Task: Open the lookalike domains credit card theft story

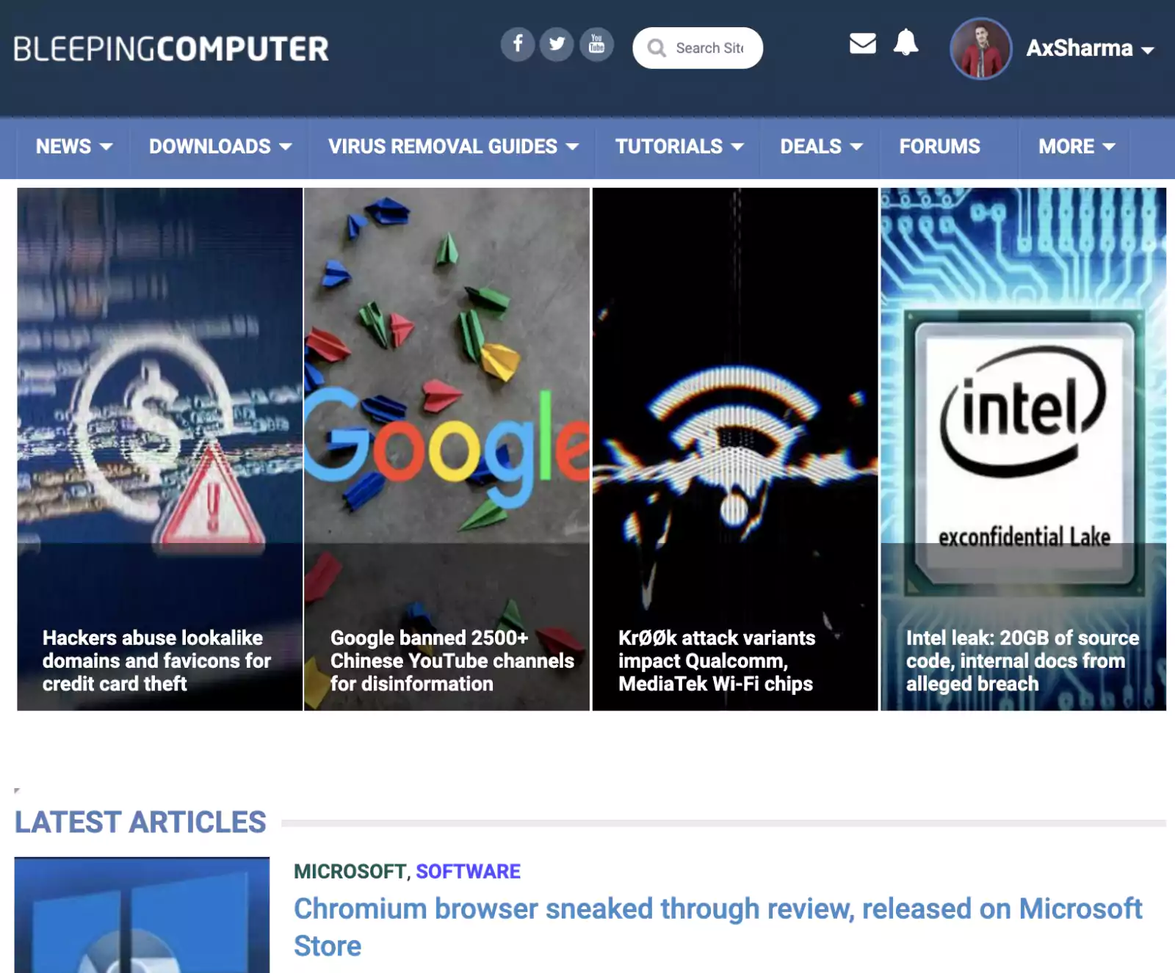Action: 156,660
